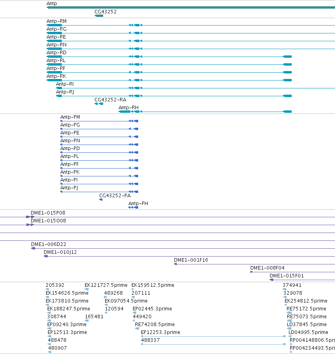Click the Antp gene label
Image resolution: width=335 pixels, height=354 pixels.
(52, 4)
